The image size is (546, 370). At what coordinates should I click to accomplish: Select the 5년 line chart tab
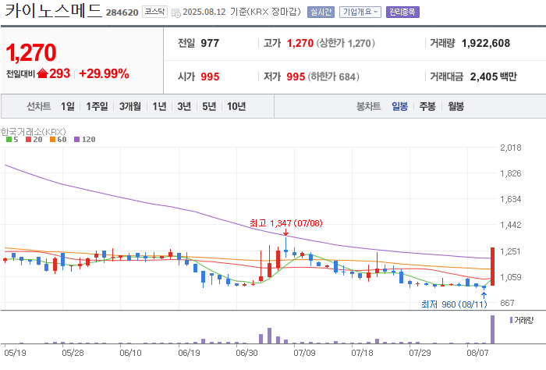point(209,106)
